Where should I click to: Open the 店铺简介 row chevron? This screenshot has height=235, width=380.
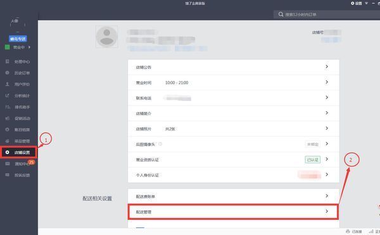coord(327,113)
